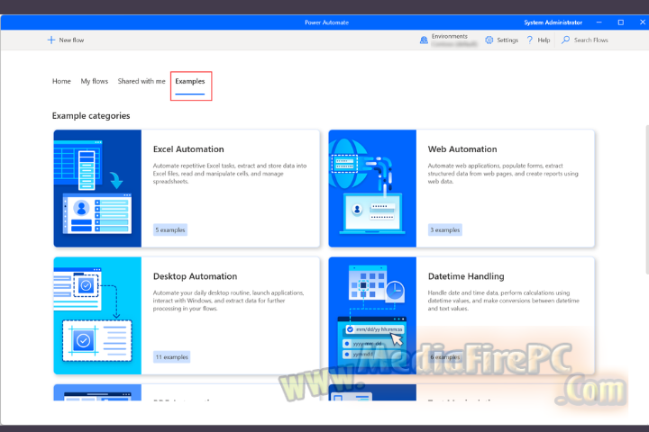Click the vertical scrollbar on the right
This screenshot has width=649, height=432.
click(x=647, y=200)
